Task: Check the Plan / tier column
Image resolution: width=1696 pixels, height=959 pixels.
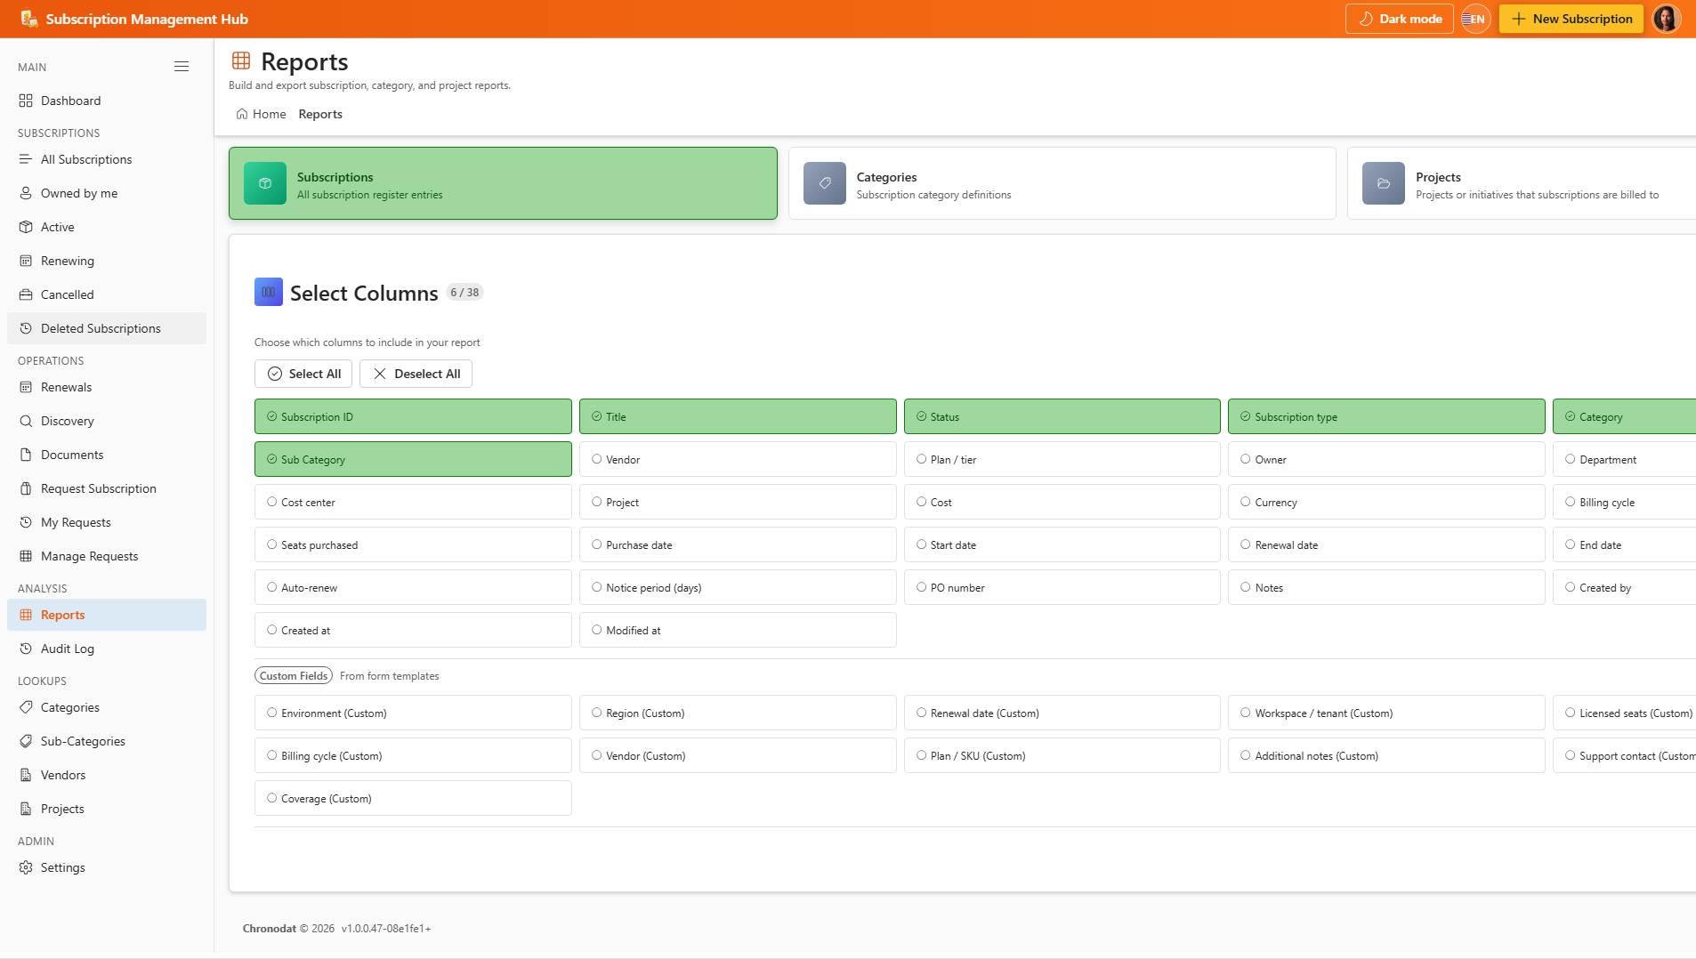Action: (1062, 459)
